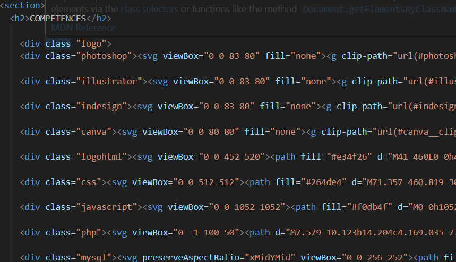
Task: Click the highlighted class attribute of logo div
Action: click(58, 43)
